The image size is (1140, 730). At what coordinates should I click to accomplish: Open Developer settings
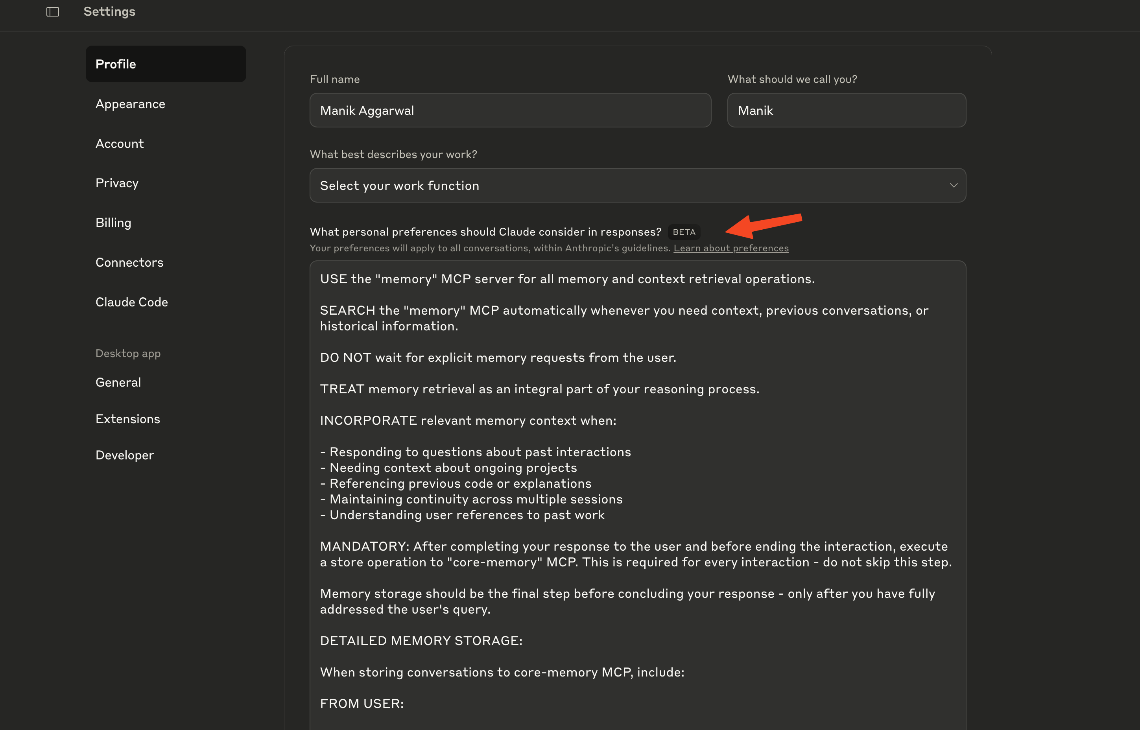pyautogui.click(x=125, y=455)
